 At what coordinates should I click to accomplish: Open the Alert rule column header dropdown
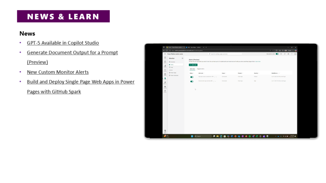point(204,73)
